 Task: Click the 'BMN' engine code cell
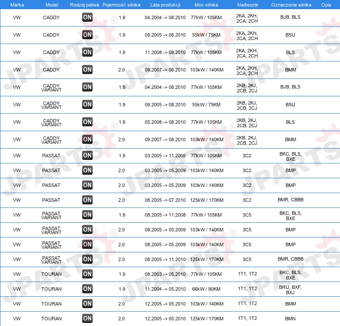290,319
